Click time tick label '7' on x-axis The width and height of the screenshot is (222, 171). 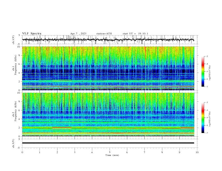[x=145, y=152]
